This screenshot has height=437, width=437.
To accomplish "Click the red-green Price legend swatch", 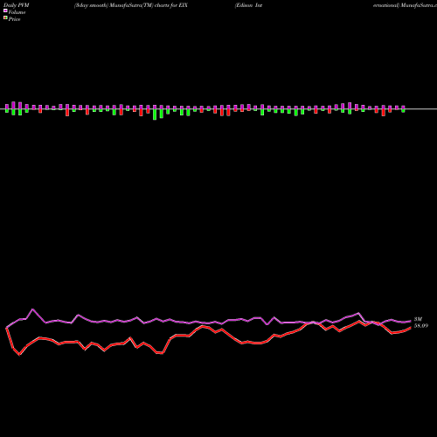I will coord(5,18).
